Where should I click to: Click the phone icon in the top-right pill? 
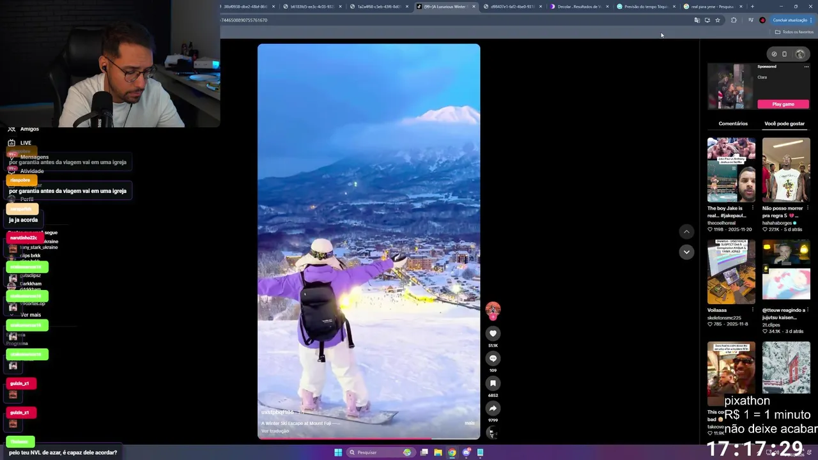coord(785,54)
